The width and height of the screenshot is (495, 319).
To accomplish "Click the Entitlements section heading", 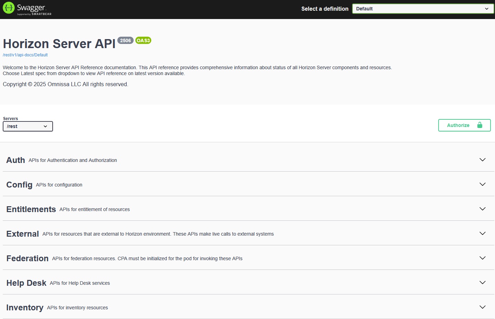I will [x=31, y=209].
